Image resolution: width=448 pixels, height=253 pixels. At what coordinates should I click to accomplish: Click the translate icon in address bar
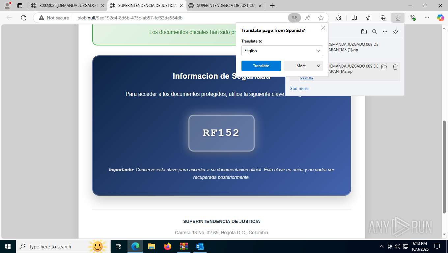[294, 18]
